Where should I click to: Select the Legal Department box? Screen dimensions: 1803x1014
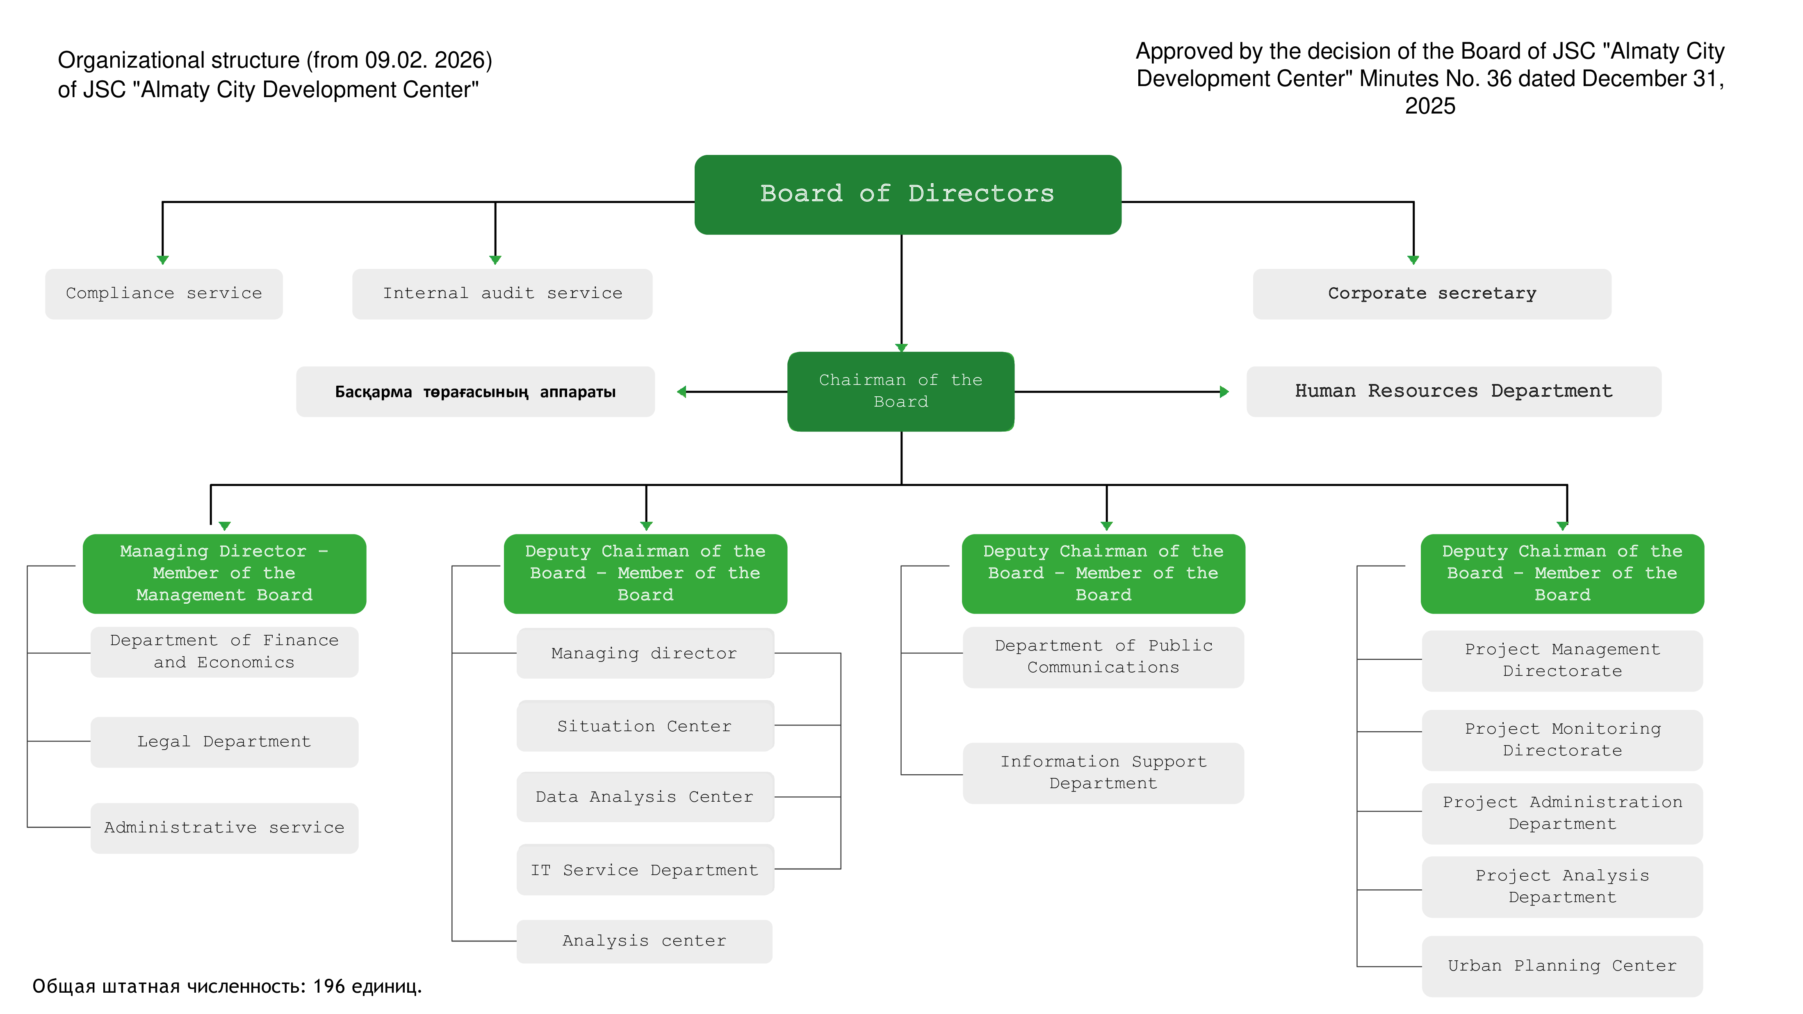224,741
